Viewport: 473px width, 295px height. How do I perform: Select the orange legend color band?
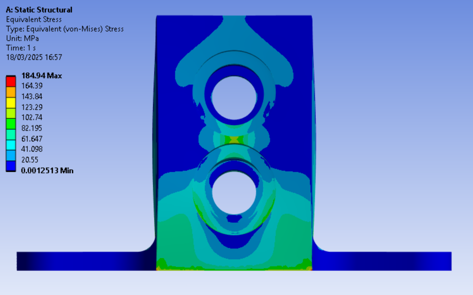11,92
